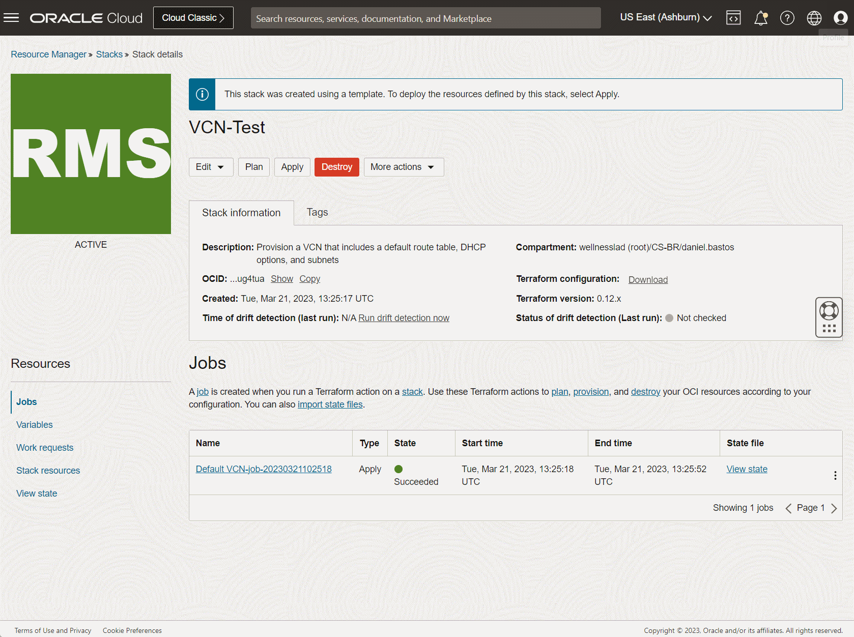854x637 pixels.
Task: Open View state in the Resources menu
Action: (x=37, y=494)
